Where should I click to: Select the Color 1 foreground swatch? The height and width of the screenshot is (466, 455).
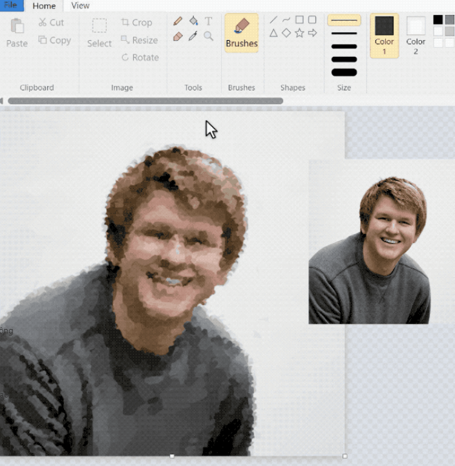click(385, 36)
